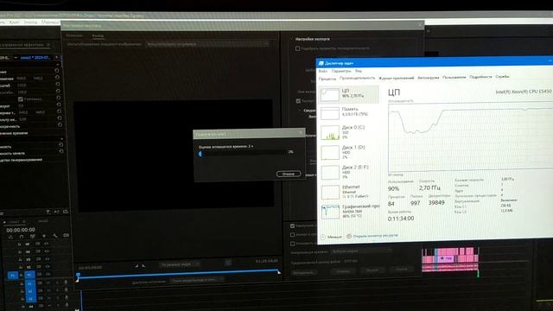The image size is (553, 311).
Task: Open Метаданные button in export dialog
Action: [303, 273]
